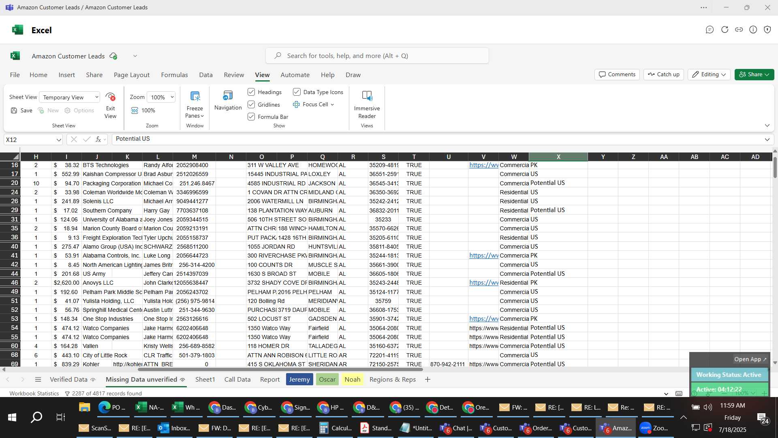Open the keyboard icon in status bar
This screenshot has height=438, width=778.
[x=679, y=393]
